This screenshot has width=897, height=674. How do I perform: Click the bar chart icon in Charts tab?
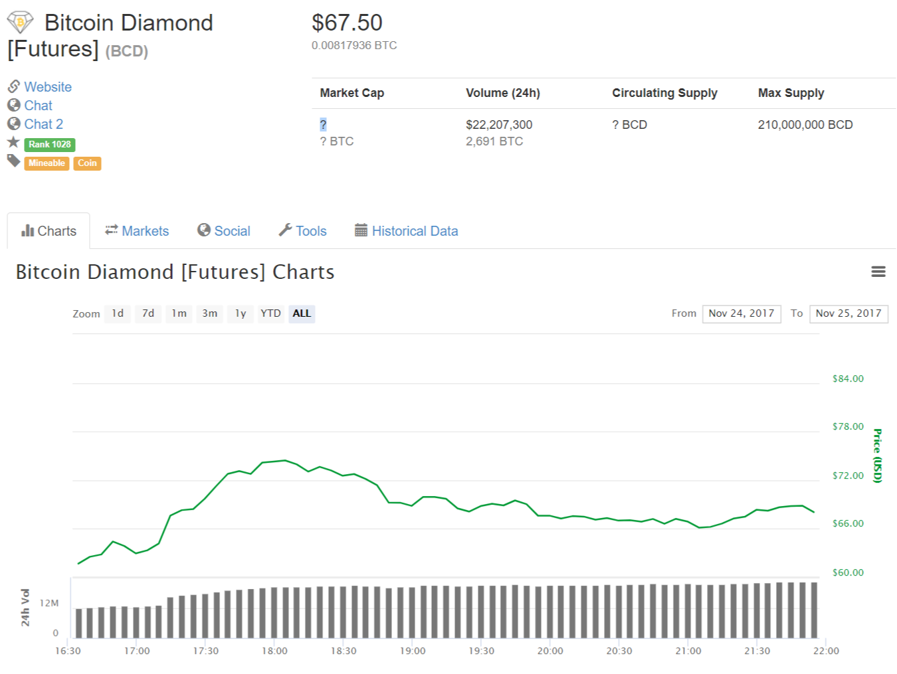27,230
